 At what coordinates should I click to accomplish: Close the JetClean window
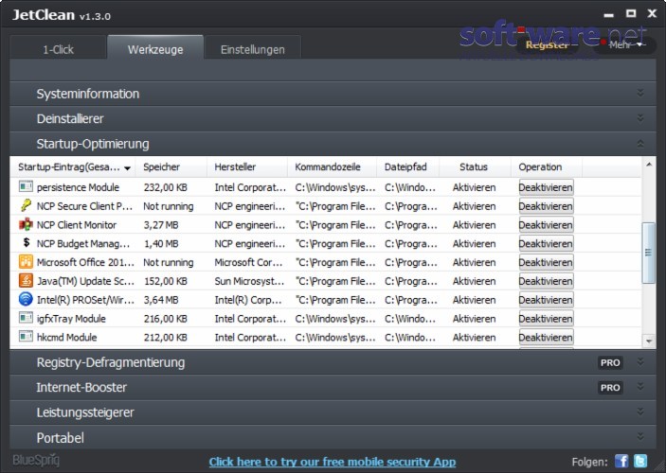click(x=652, y=13)
